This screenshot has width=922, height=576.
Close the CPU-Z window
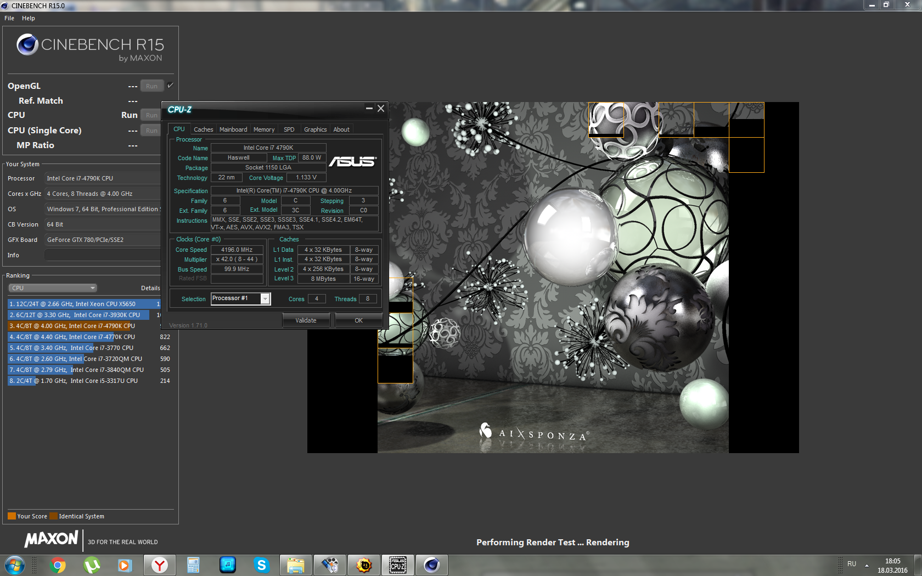point(381,109)
